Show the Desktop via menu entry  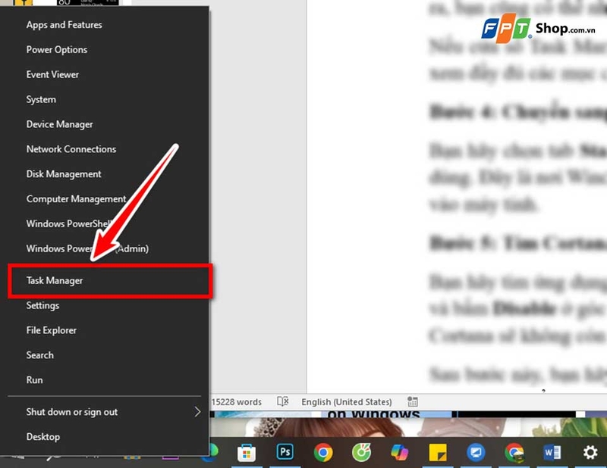(x=105, y=437)
